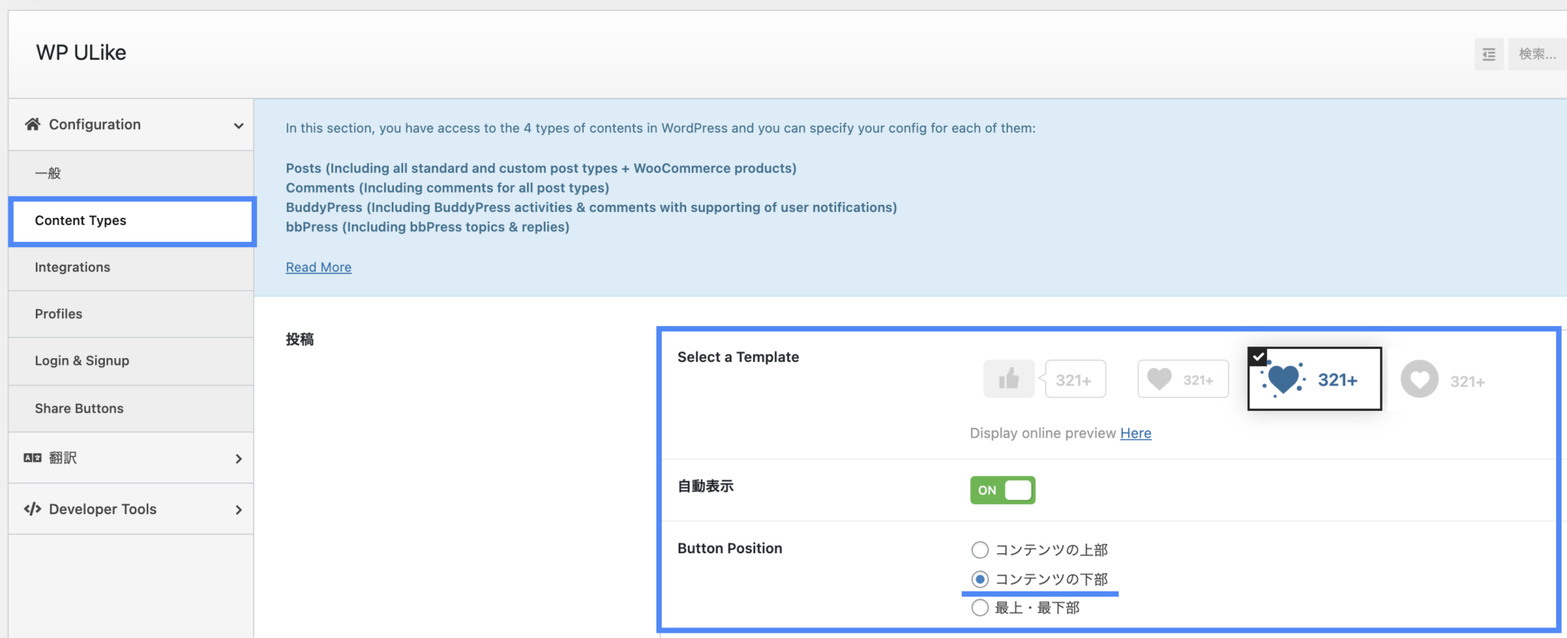Turn off the 自動表示 switch

(1002, 490)
